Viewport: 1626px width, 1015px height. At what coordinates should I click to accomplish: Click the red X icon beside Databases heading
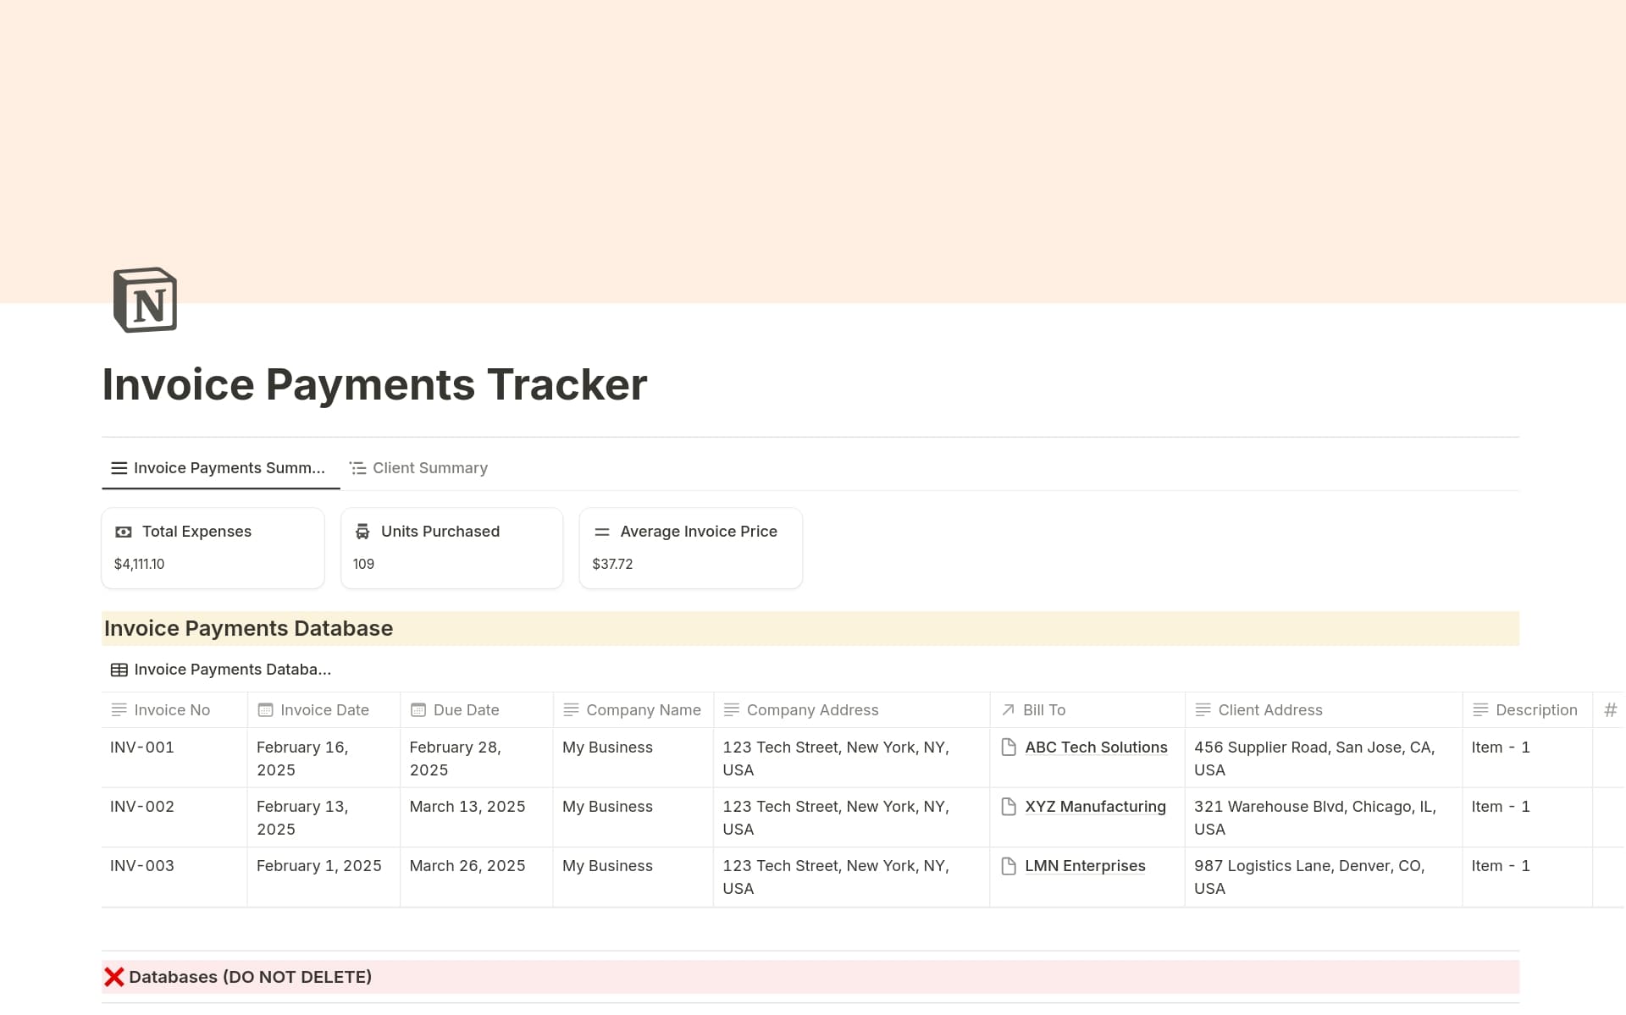click(x=113, y=976)
